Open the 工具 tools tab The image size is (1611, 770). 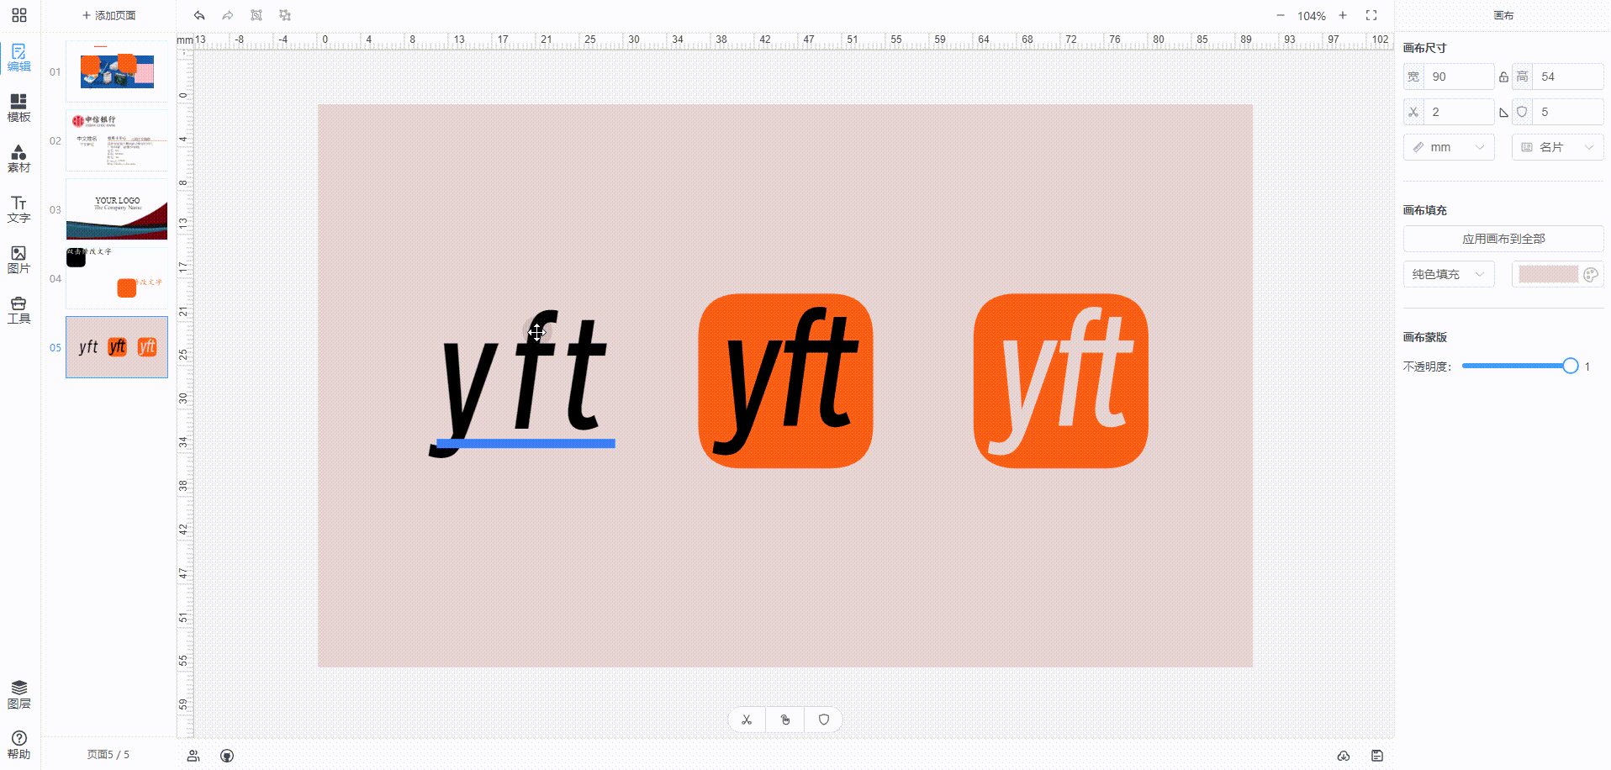tap(19, 310)
